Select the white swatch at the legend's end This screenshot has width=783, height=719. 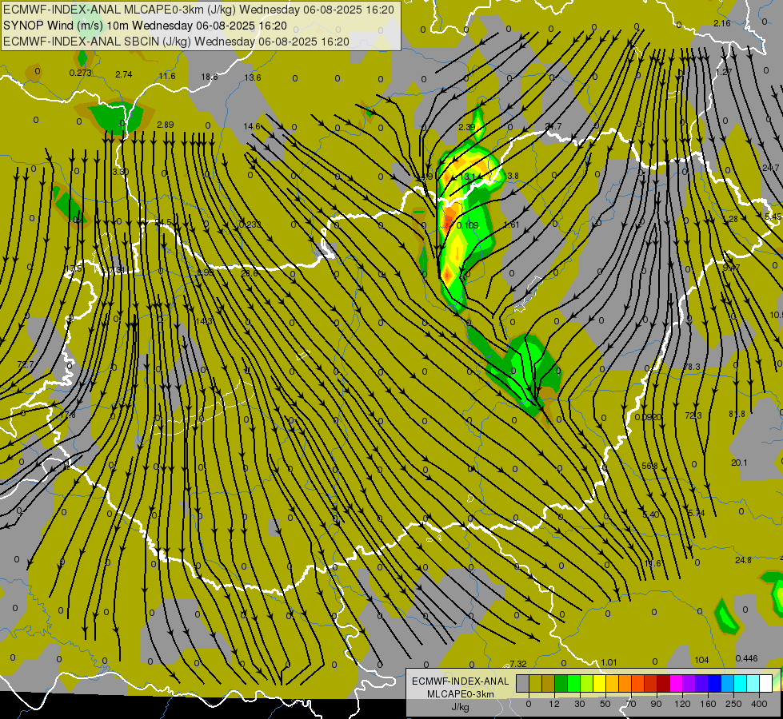click(x=766, y=683)
